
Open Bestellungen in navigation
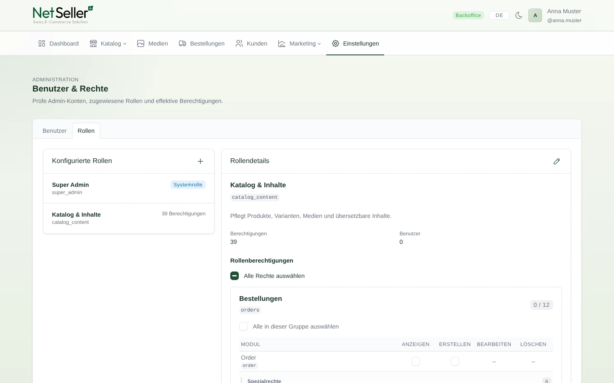(x=202, y=43)
